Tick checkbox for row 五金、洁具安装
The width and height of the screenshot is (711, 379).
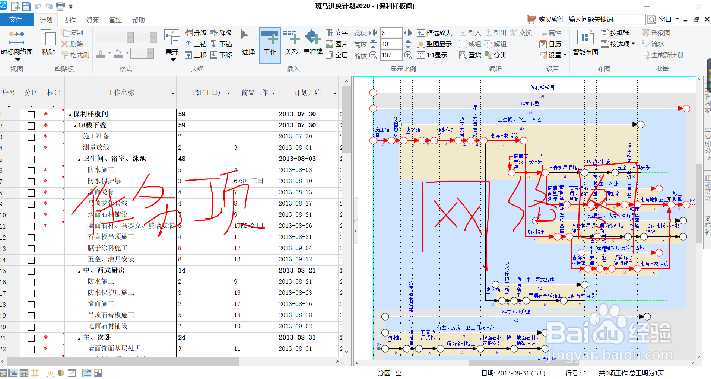point(31,260)
